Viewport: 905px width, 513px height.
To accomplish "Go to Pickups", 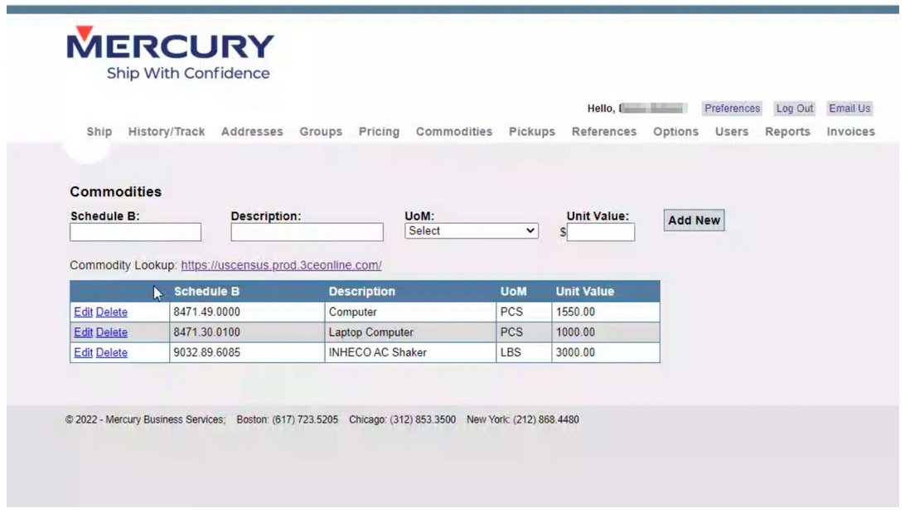I will tap(532, 132).
